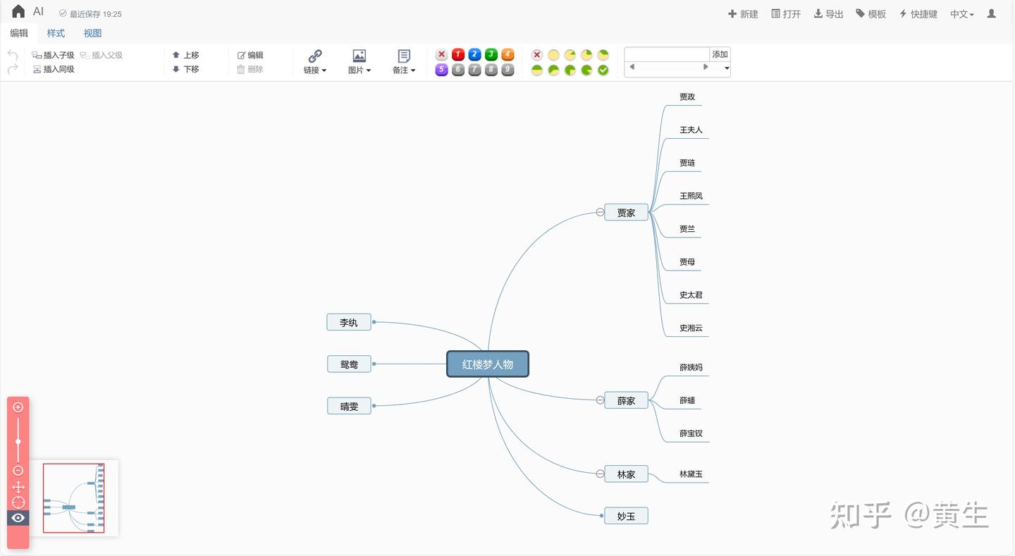Mark task progress as complete with green checkmark
The image size is (1015, 556).
point(603,70)
